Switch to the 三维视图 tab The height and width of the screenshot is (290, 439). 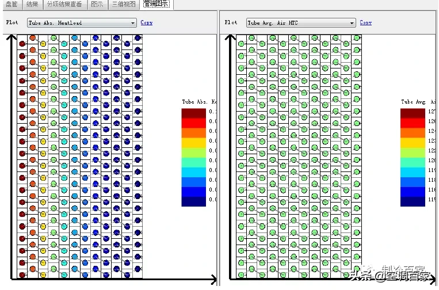pyautogui.click(x=124, y=4)
